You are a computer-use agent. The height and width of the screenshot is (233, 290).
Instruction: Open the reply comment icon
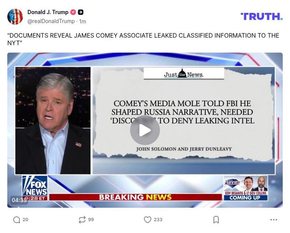point(17,220)
